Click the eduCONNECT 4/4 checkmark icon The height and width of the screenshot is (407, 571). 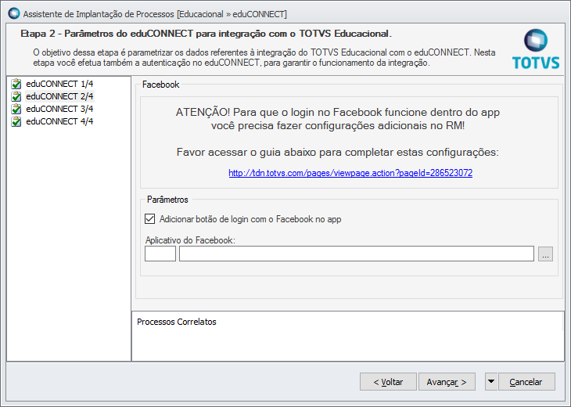tap(16, 122)
